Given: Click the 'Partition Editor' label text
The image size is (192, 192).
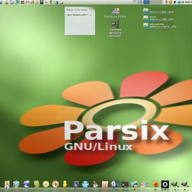Looking at the screenshot, I should coord(115,16).
